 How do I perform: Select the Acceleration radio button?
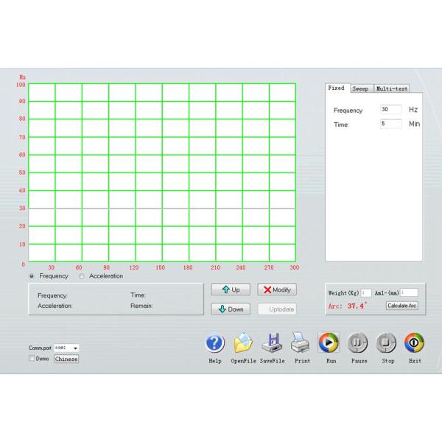[81, 276]
